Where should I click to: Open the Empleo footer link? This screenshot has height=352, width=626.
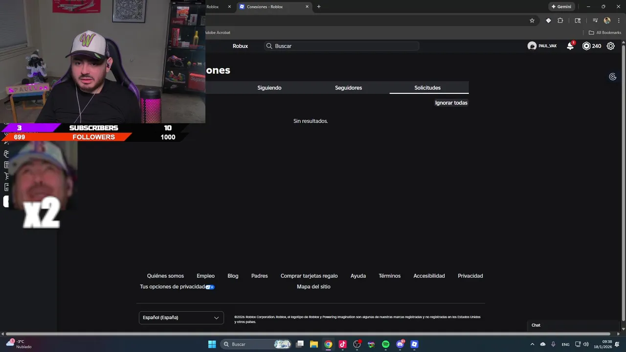(205, 276)
